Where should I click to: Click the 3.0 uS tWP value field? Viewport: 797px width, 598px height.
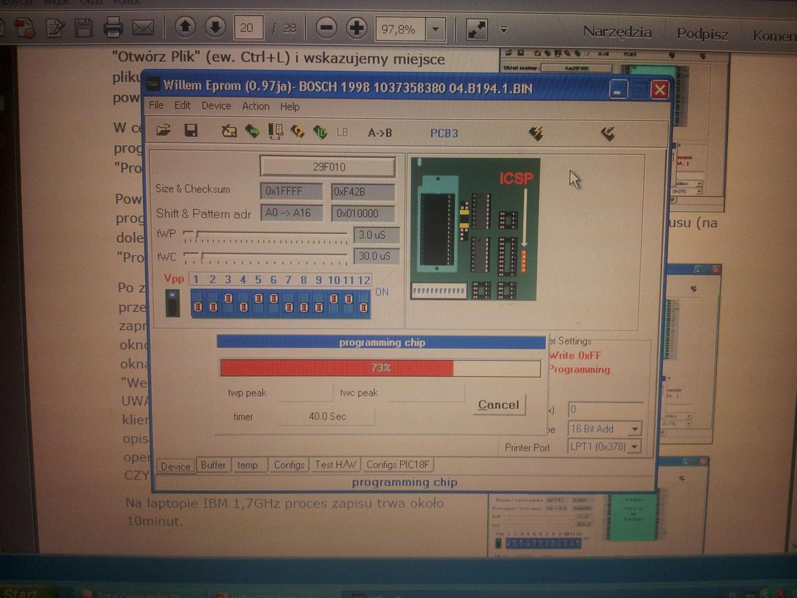(x=376, y=234)
